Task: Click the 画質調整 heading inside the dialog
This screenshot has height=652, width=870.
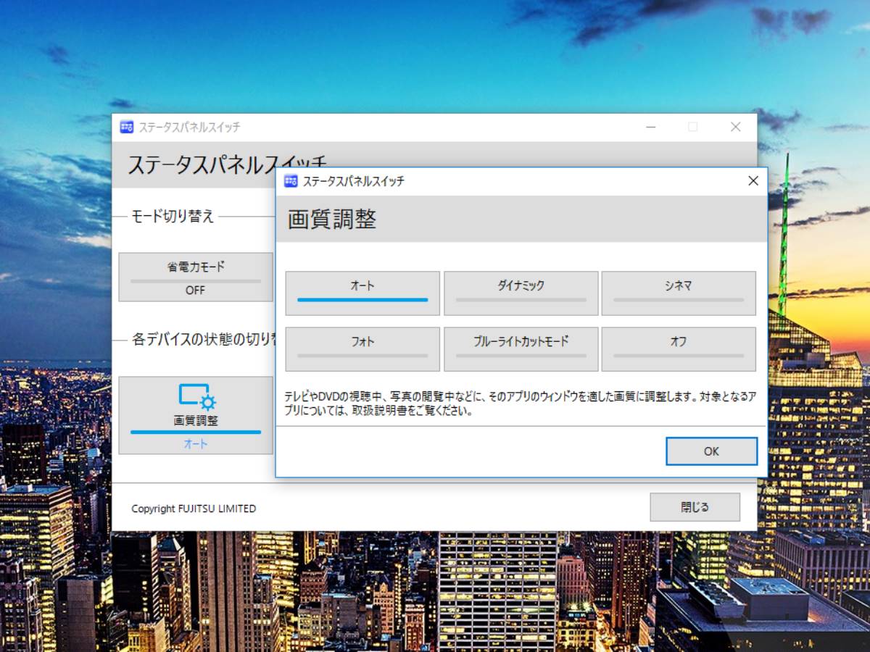Action: click(x=332, y=220)
